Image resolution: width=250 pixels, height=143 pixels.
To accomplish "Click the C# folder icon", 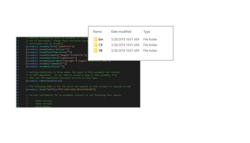I will [x=95, y=45].
